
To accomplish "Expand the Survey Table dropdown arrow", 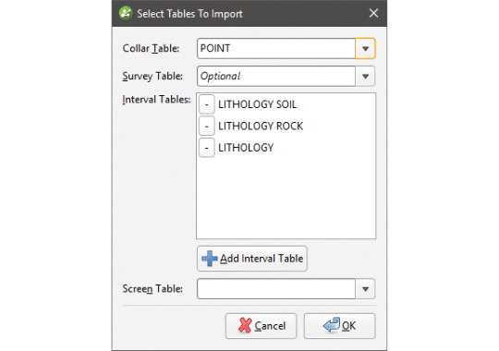I will pyautogui.click(x=365, y=76).
